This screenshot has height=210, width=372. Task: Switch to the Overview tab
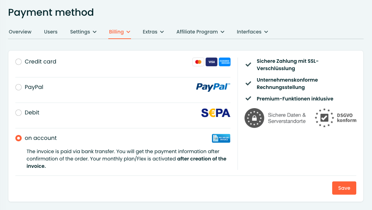pos(20,32)
